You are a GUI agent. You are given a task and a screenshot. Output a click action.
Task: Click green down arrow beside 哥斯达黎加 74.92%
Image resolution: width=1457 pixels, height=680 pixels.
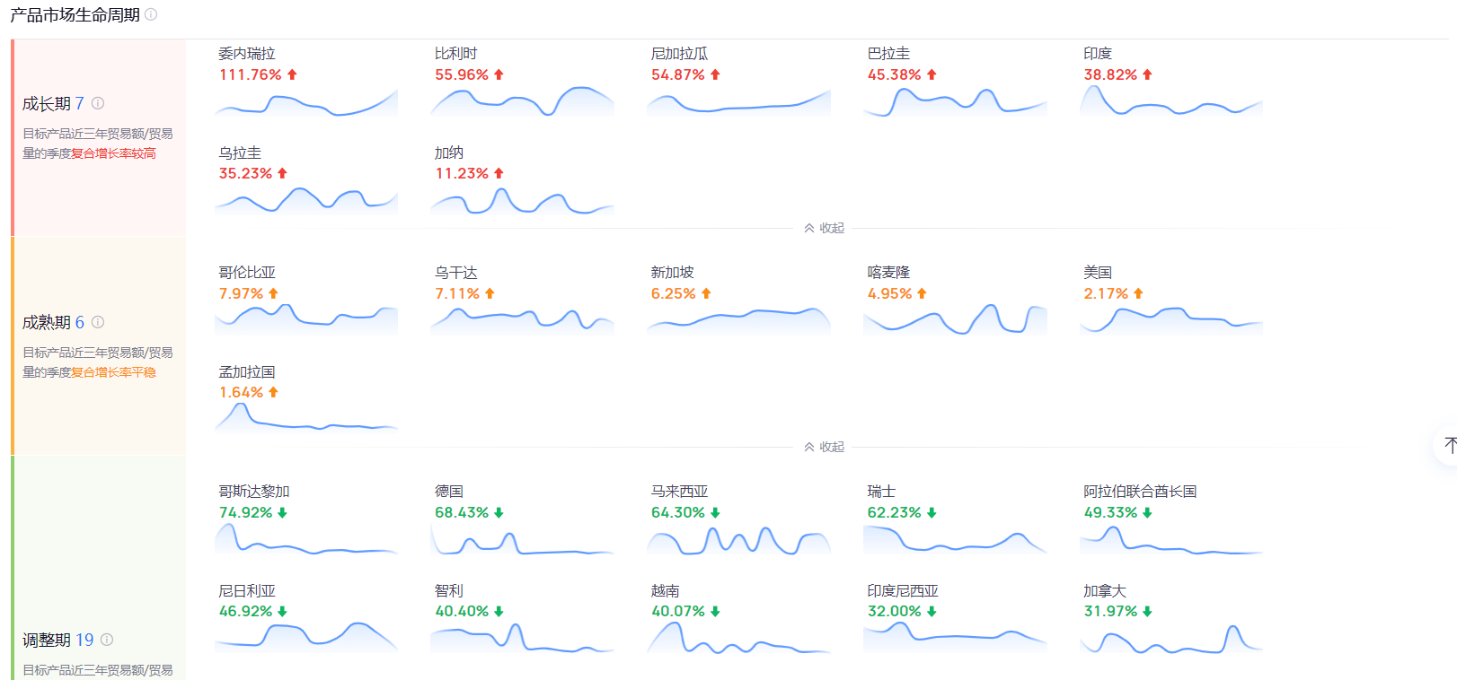pyautogui.click(x=283, y=512)
